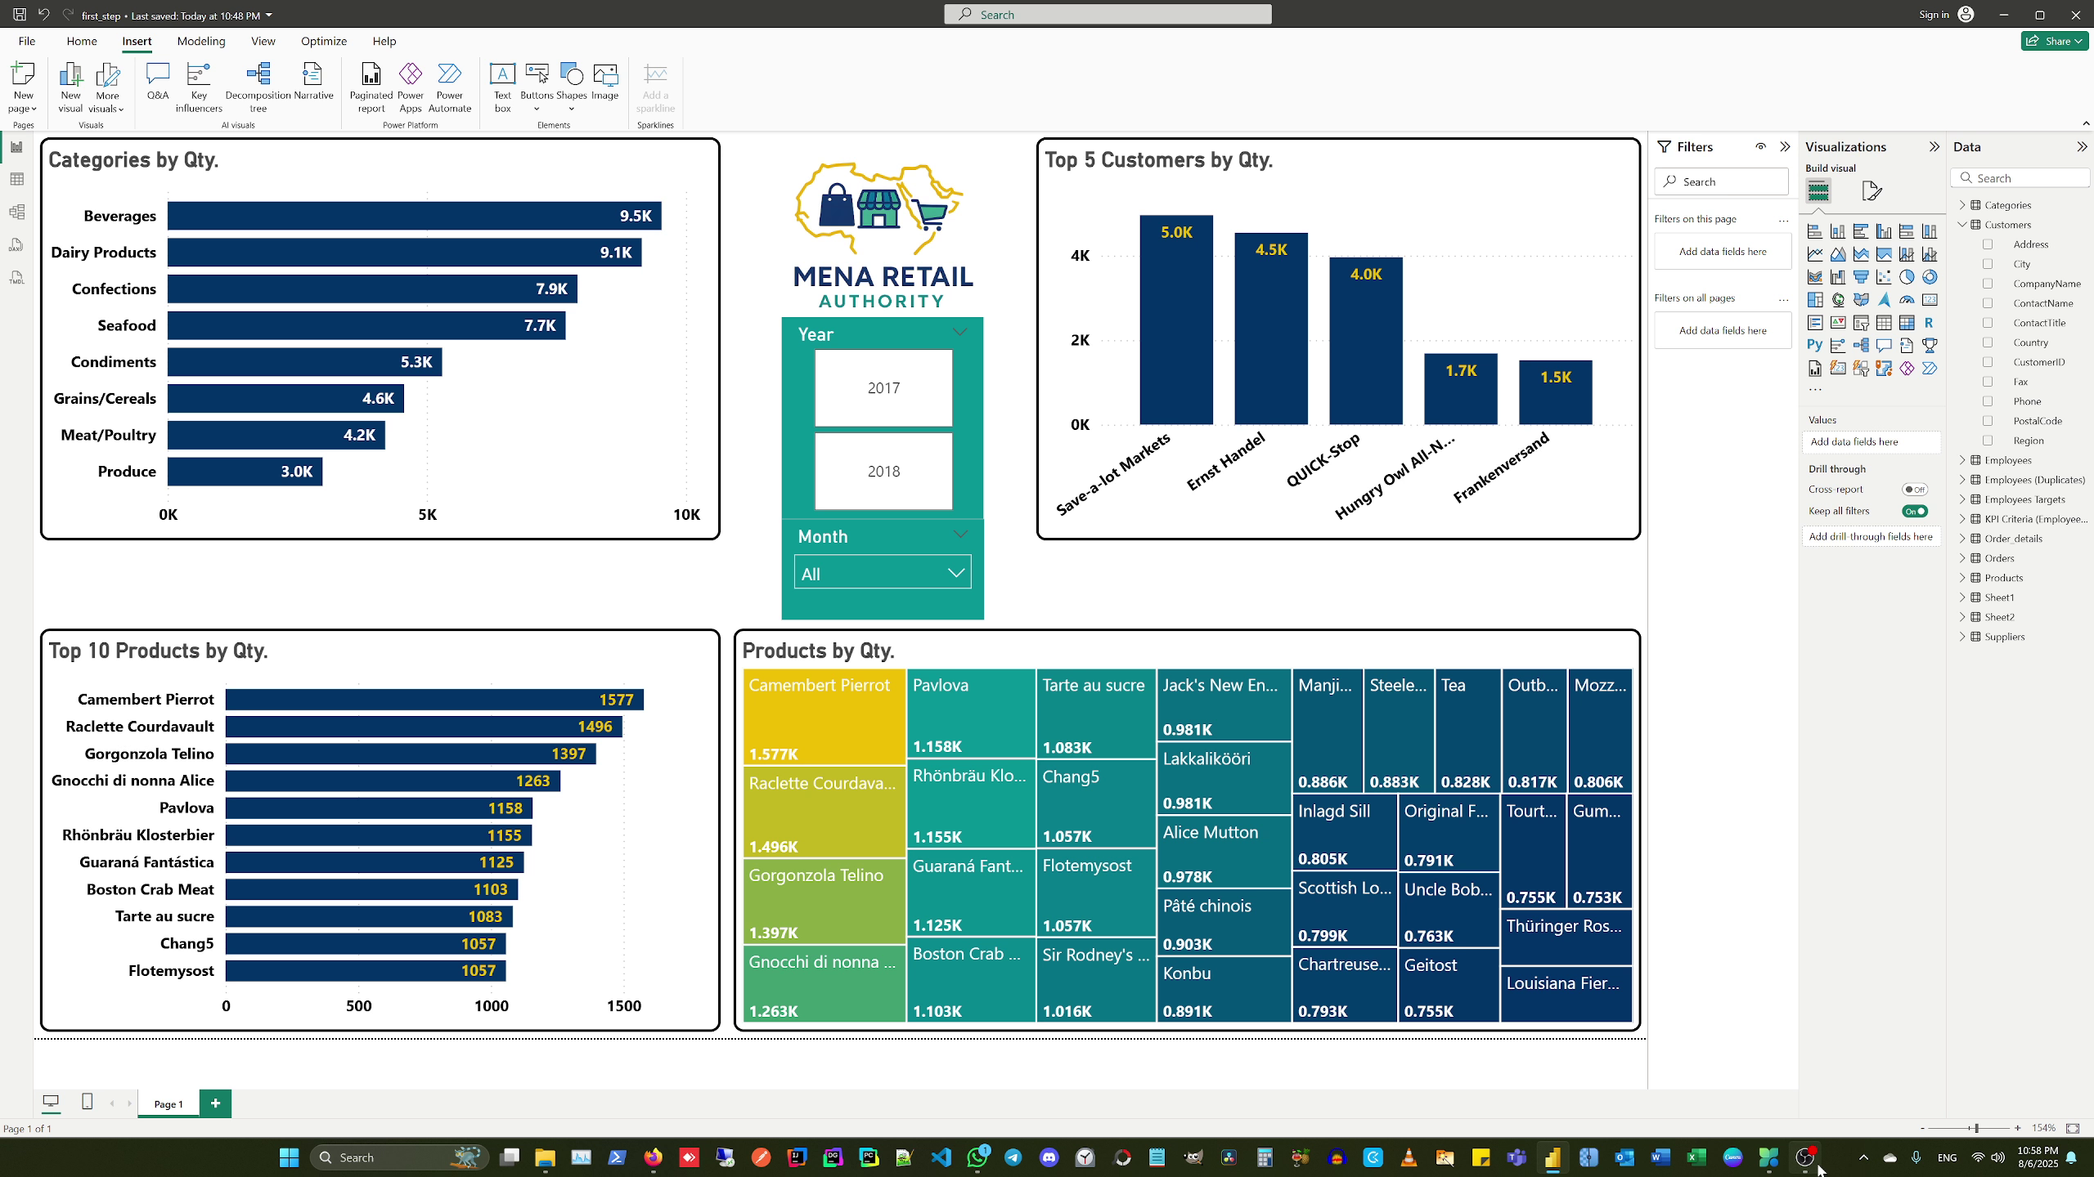The width and height of the screenshot is (2094, 1177).
Task: Insert an Image from the ribbon
Action: (605, 82)
